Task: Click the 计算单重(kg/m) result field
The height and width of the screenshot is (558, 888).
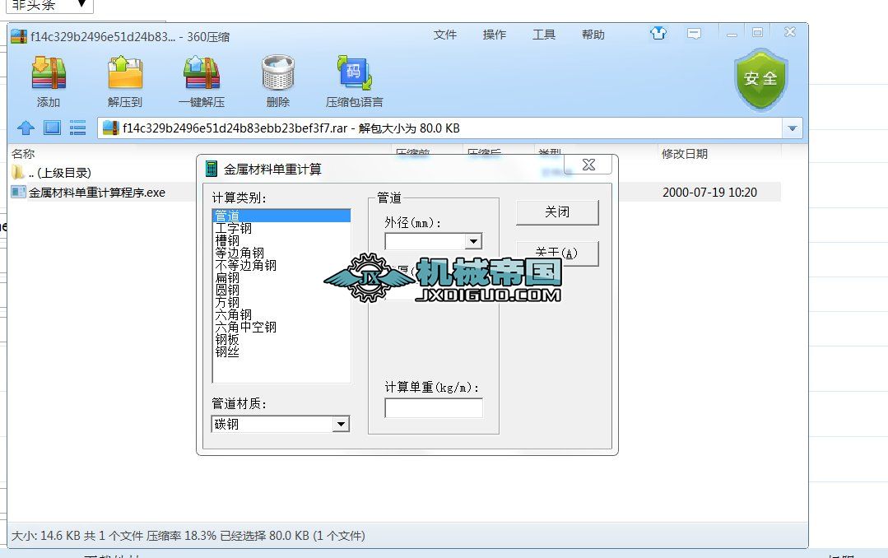Action: point(434,408)
